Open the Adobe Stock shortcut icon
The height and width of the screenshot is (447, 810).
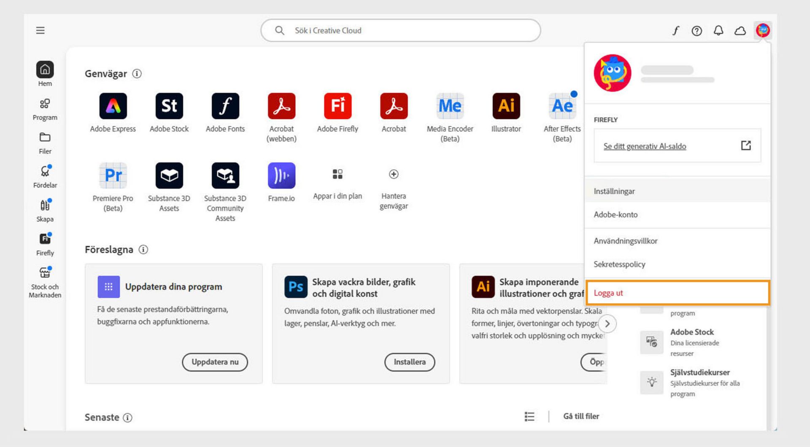pyautogui.click(x=169, y=106)
